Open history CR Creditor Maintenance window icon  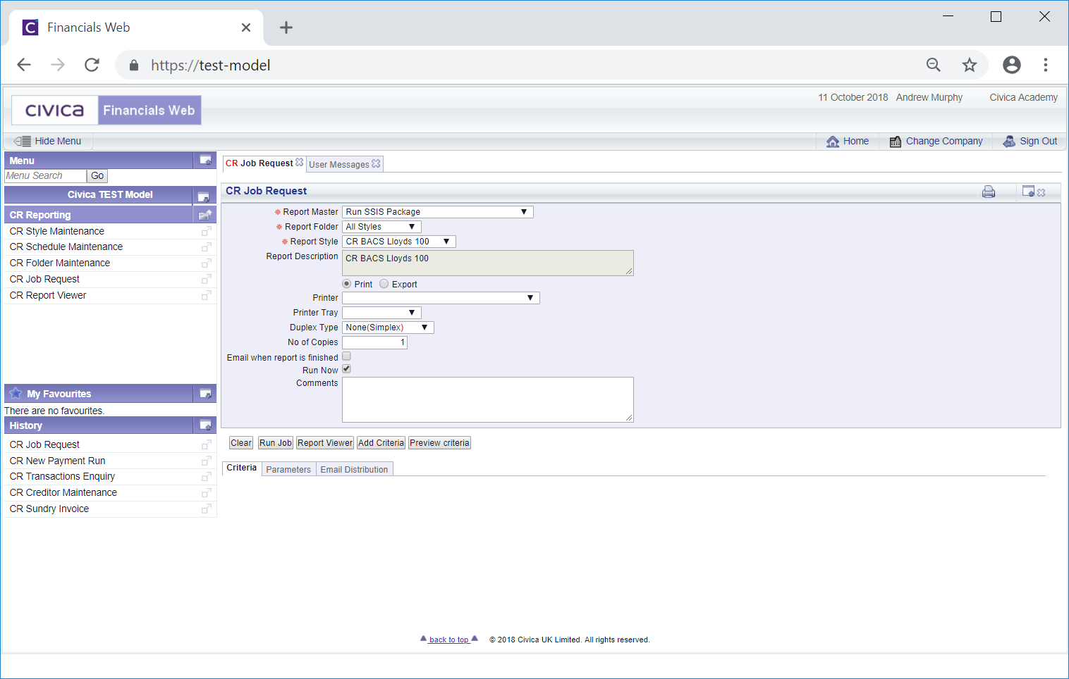(206, 493)
